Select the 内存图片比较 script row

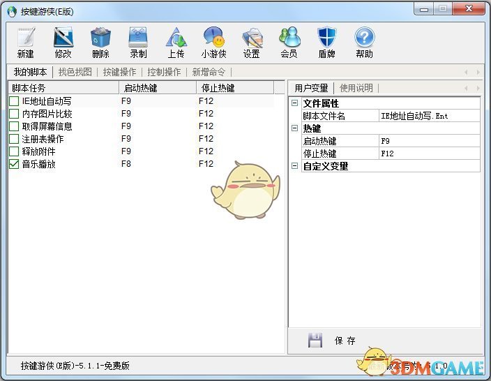[x=142, y=114]
